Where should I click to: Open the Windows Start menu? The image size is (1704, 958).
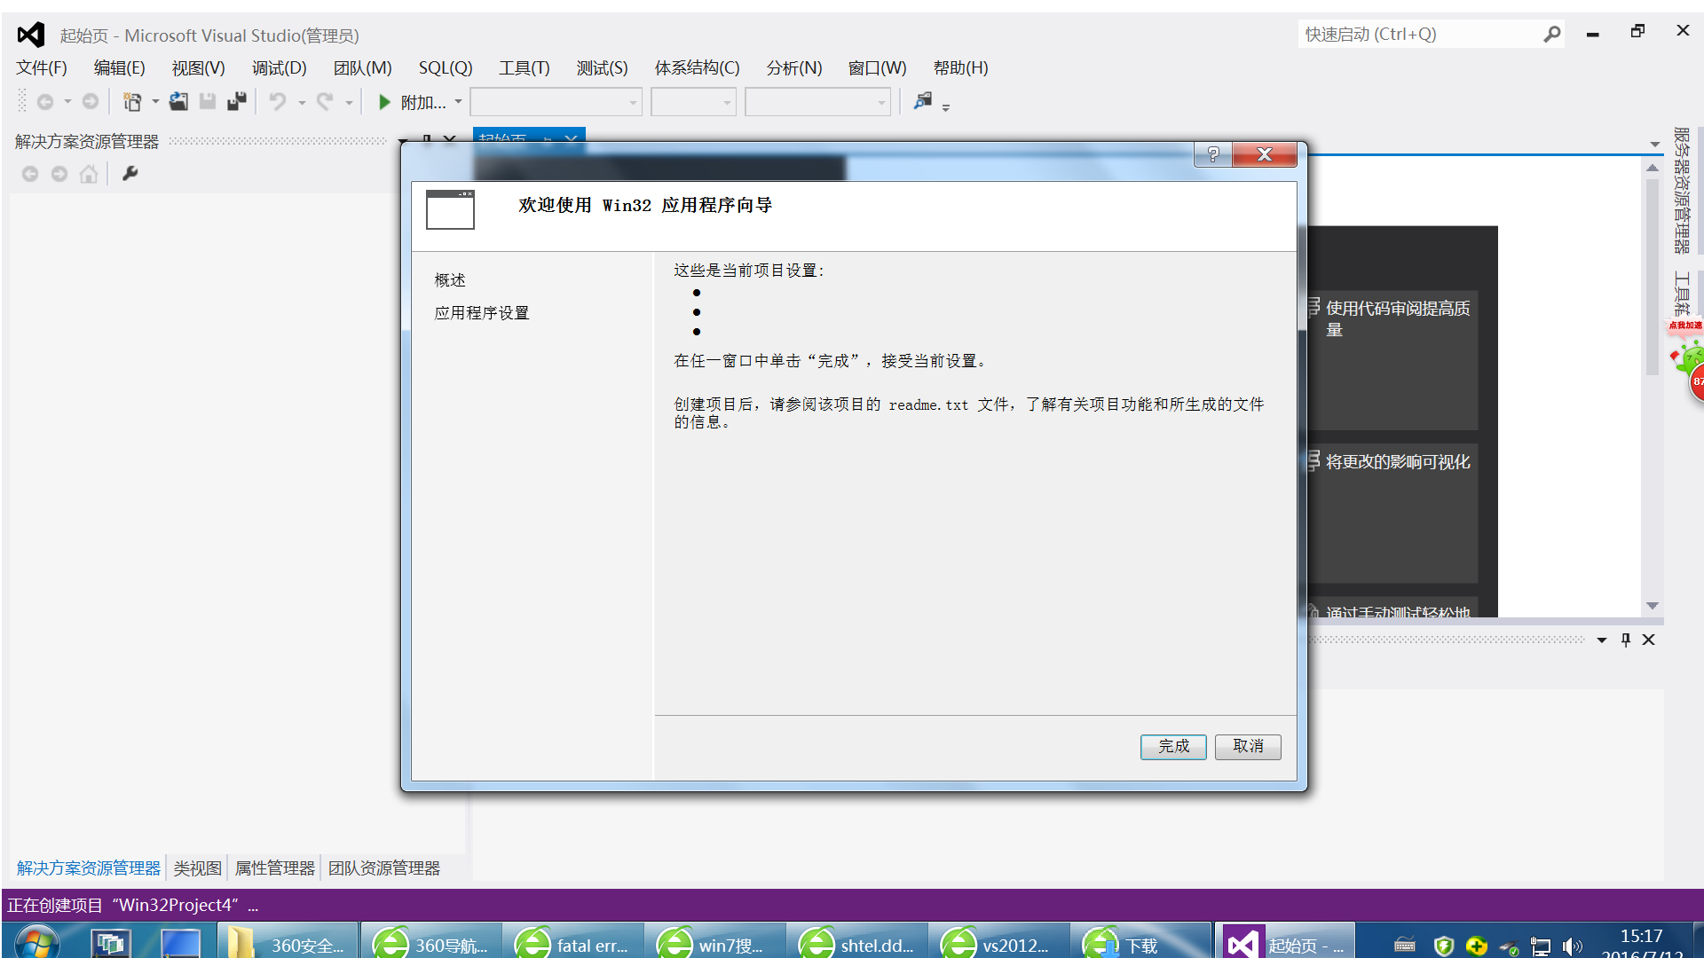tap(37, 942)
